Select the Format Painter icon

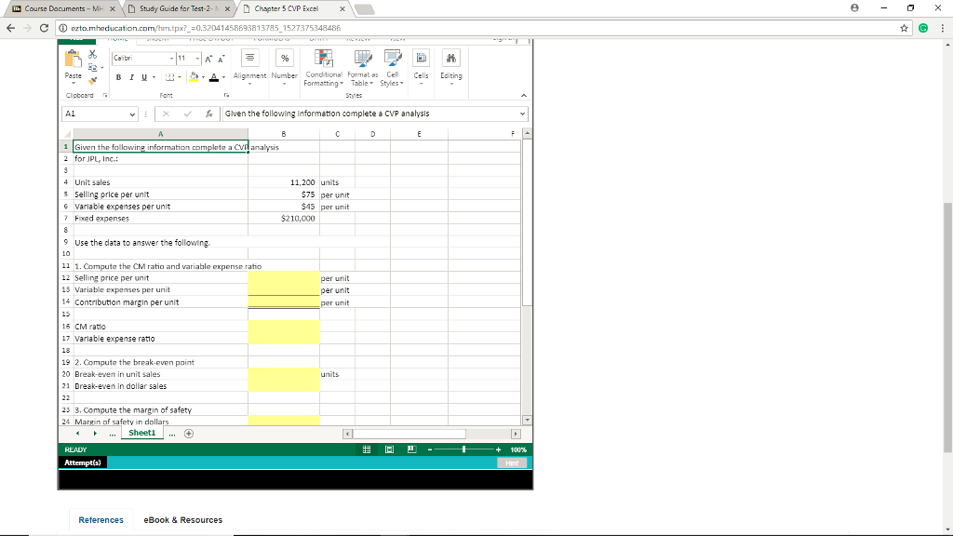click(92, 84)
